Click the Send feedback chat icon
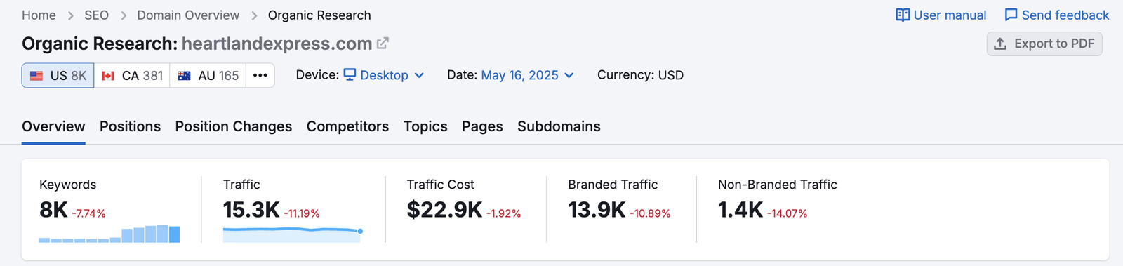The image size is (1123, 266). click(1011, 15)
